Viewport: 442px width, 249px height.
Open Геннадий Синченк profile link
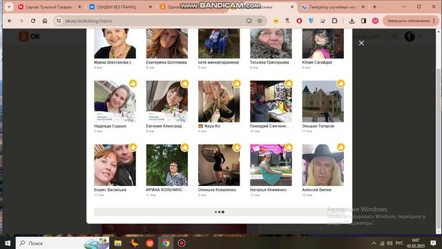coord(269,126)
